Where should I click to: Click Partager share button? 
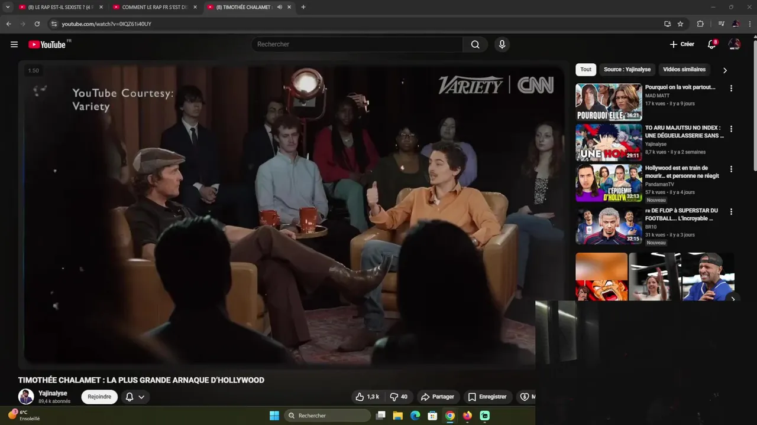[437, 397]
